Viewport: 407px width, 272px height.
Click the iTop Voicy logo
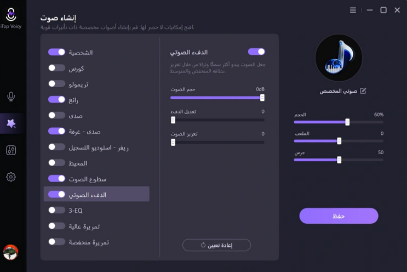[11, 17]
